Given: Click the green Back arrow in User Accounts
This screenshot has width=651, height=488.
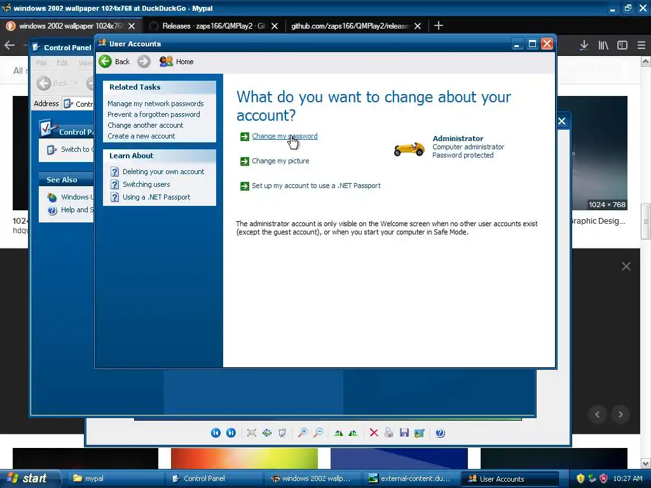Looking at the screenshot, I should point(105,62).
